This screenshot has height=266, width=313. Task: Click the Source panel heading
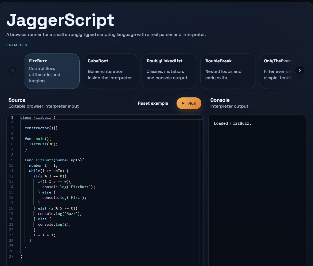pos(17,100)
